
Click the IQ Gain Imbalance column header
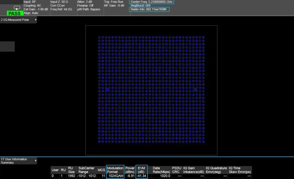pyautogui.click(x=194, y=170)
